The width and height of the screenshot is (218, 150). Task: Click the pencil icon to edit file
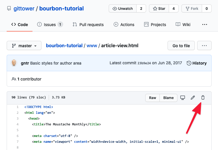coord(193,98)
